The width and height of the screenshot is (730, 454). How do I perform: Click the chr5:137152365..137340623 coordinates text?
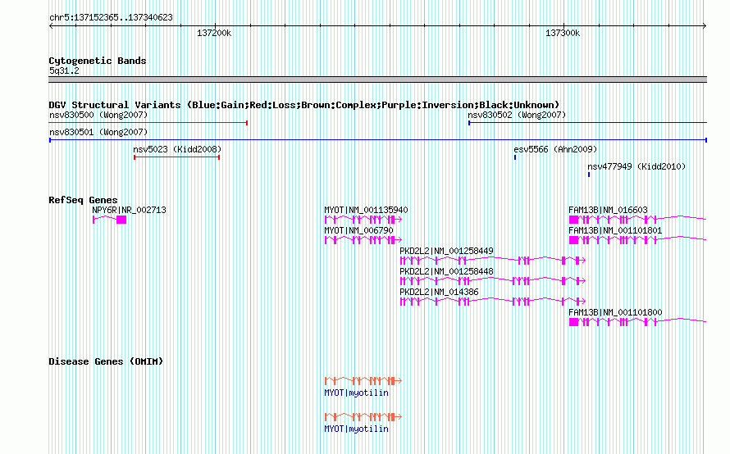click(111, 17)
